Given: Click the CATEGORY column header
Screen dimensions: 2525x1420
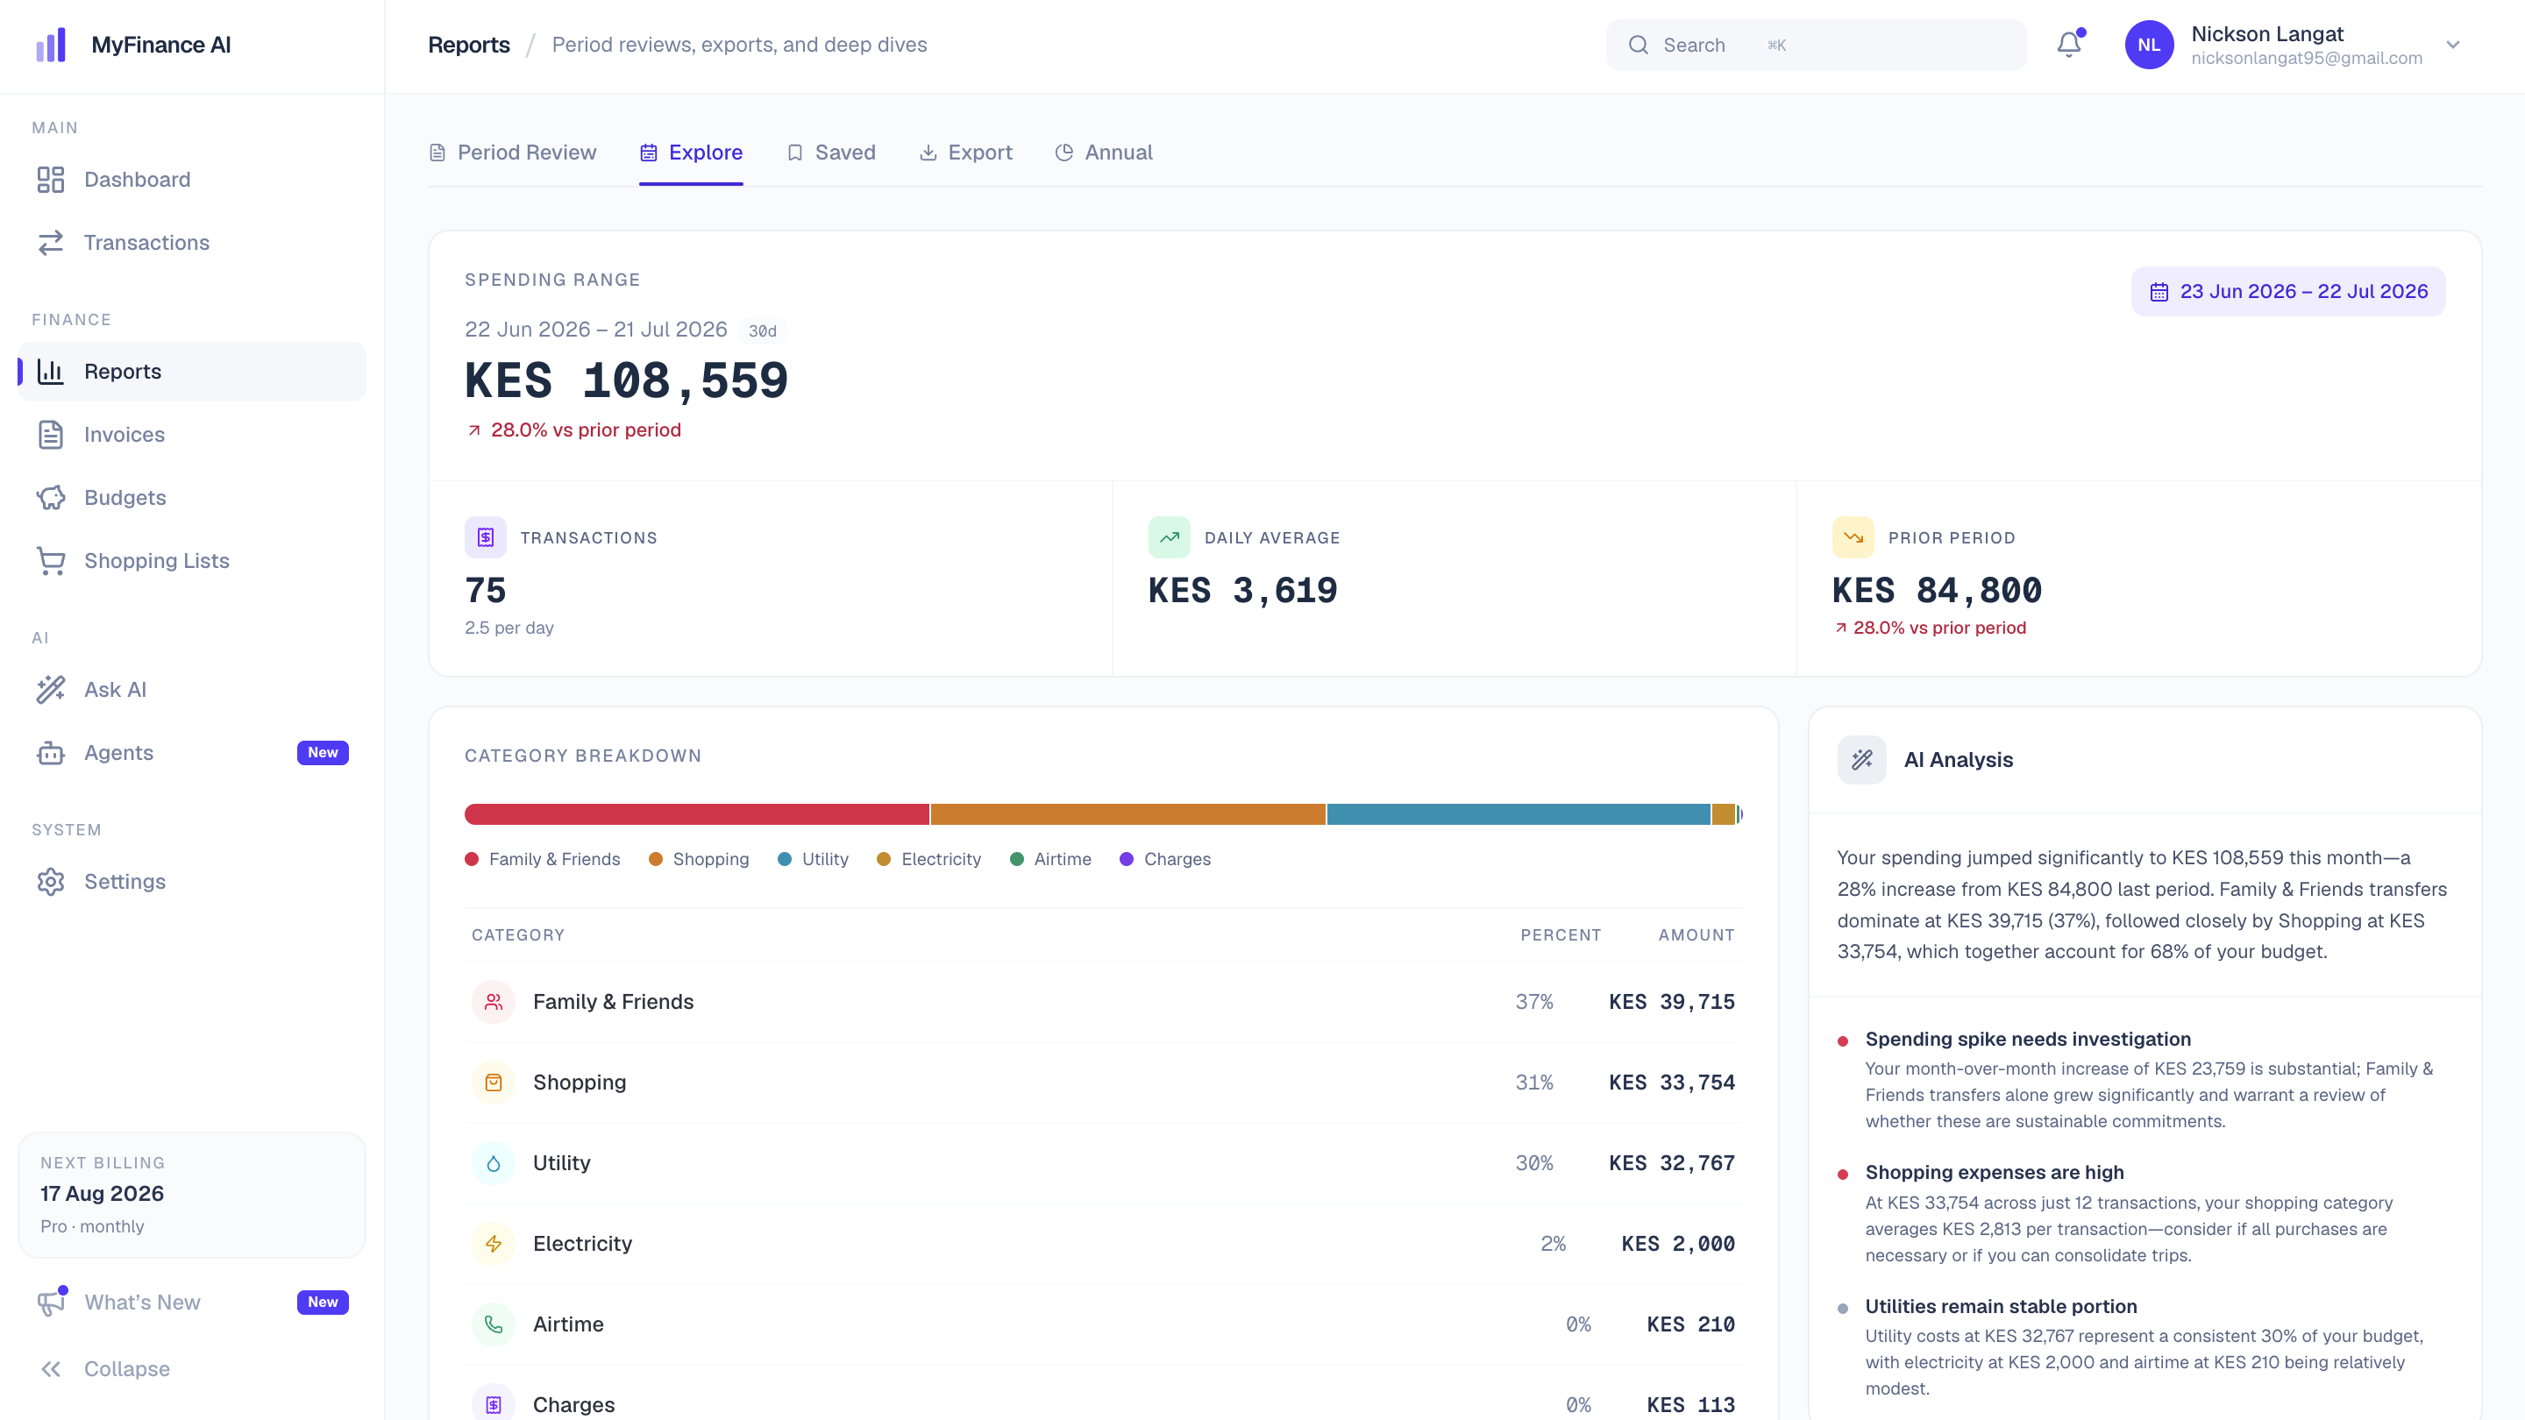Looking at the screenshot, I should click(517, 935).
